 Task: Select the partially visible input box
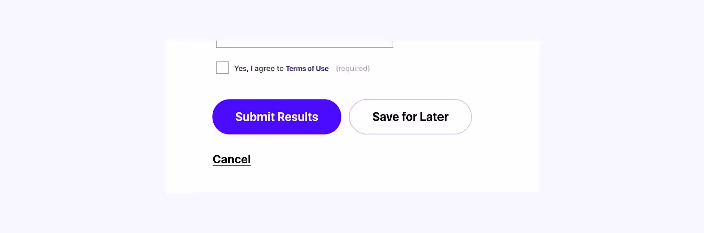304,43
